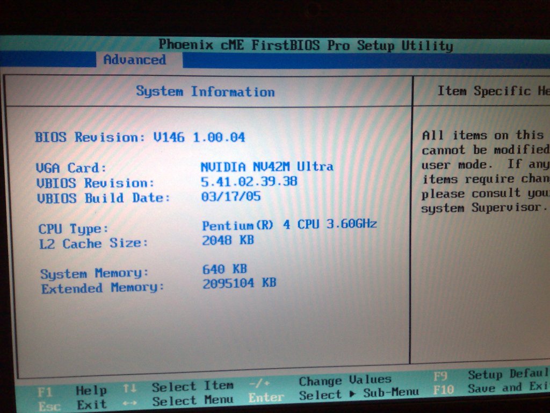Click the Item Specific Help heading
The width and height of the screenshot is (550, 413).
494,91
